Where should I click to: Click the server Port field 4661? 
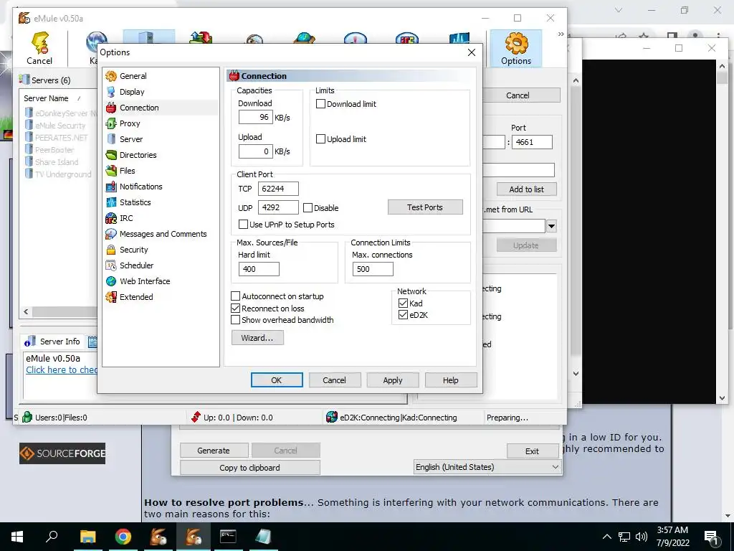click(532, 142)
